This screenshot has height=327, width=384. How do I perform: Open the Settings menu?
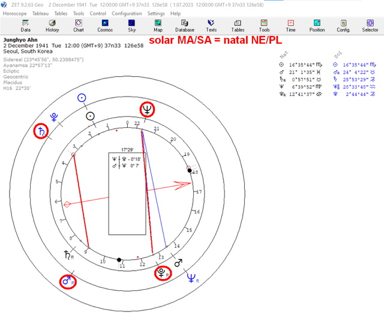(x=156, y=13)
